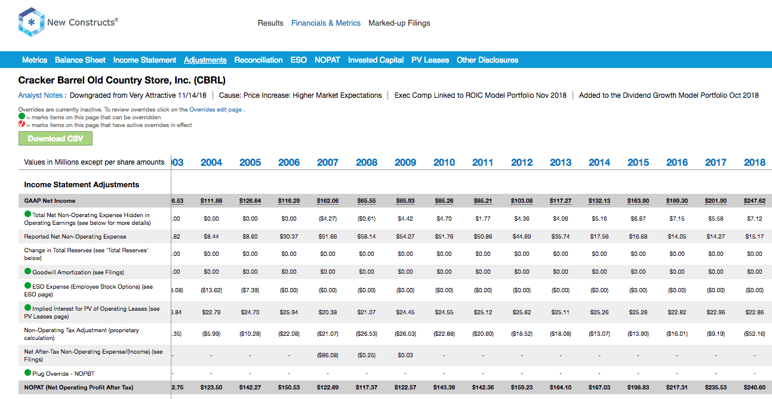
Task: Click the 2010 column header
Action: pyautogui.click(x=444, y=162)
